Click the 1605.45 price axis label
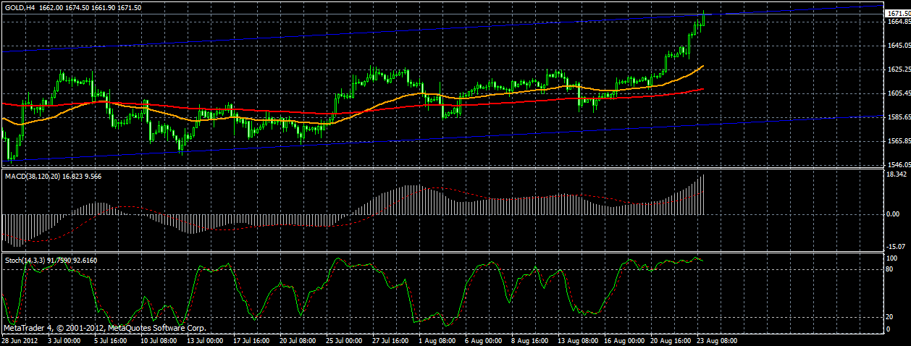 [898, 93]
